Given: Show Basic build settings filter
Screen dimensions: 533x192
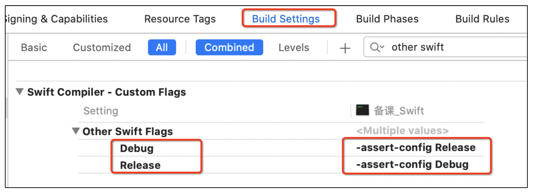Looking at the screenshot, I should point(34,48).
